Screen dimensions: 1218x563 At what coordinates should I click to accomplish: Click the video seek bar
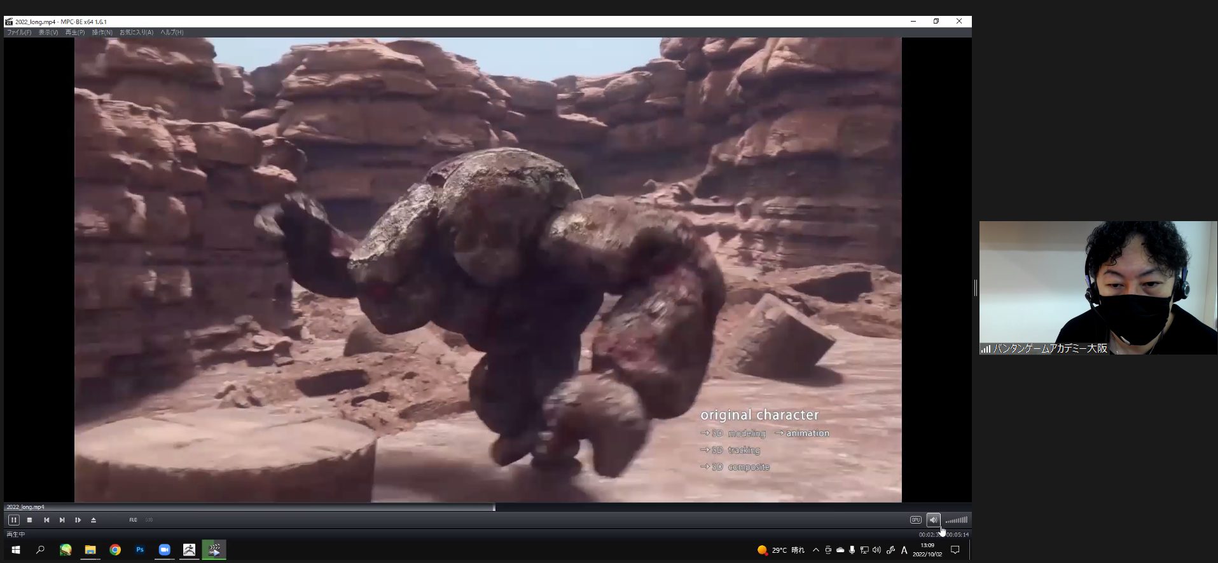(x=487, y=507)
